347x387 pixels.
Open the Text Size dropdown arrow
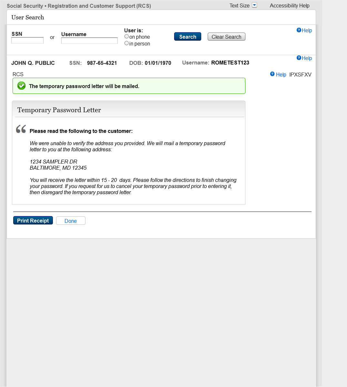pyautogui.click(x=254, y=5)
